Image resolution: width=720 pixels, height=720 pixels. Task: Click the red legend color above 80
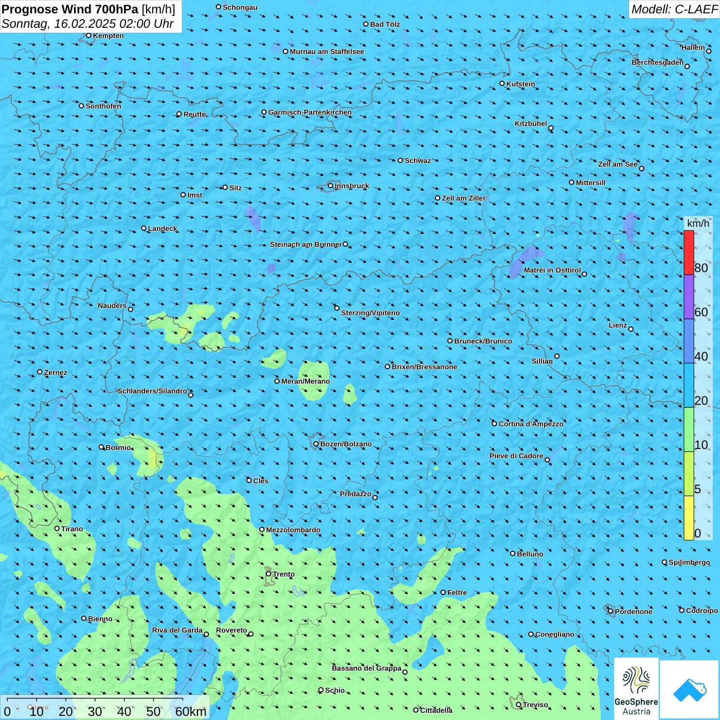[x=689, y=253]
